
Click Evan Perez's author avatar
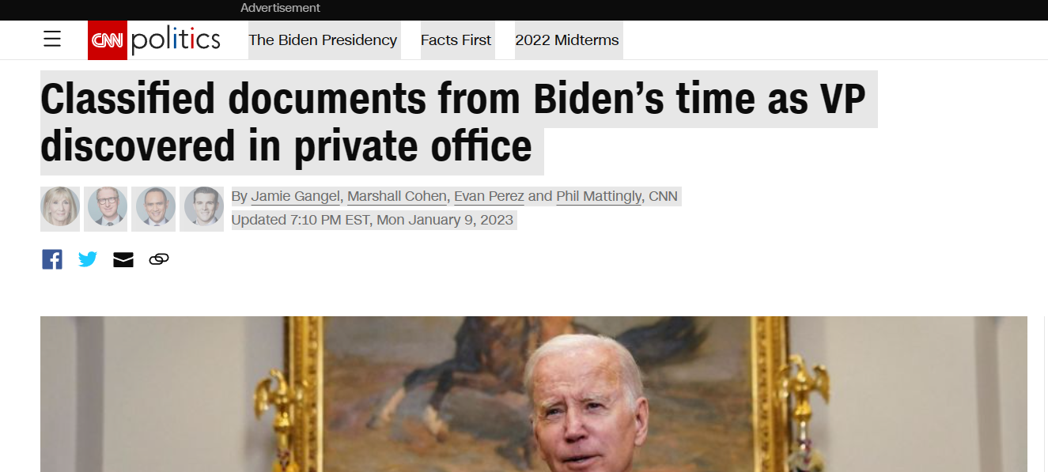(153, 209)
